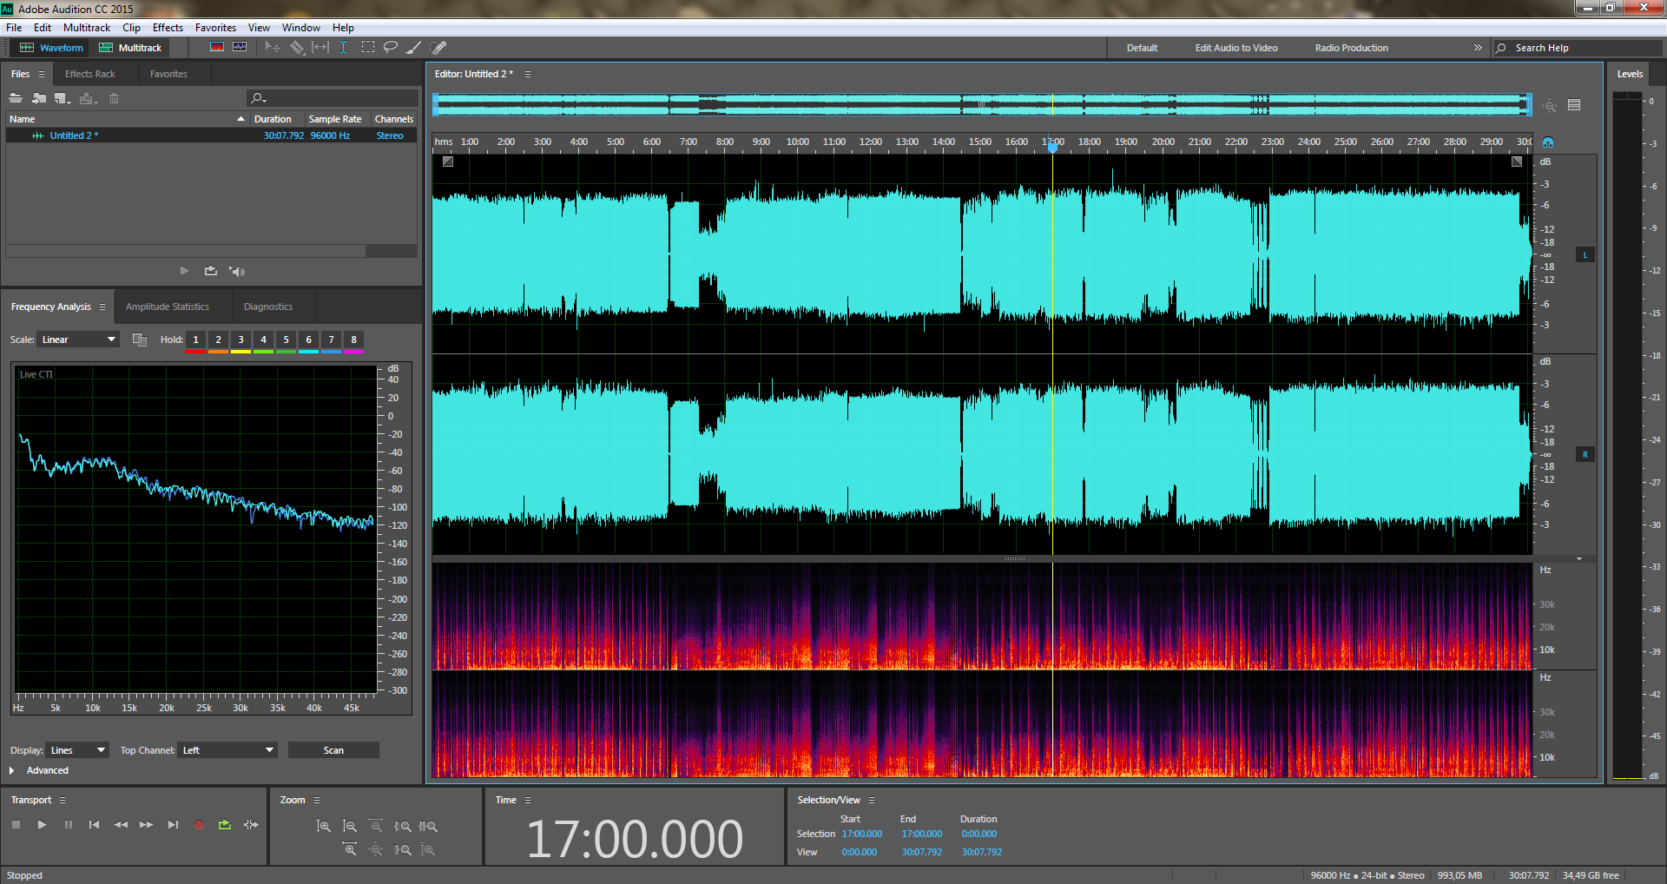Open the Effects Rack tab

click(89, 74)
